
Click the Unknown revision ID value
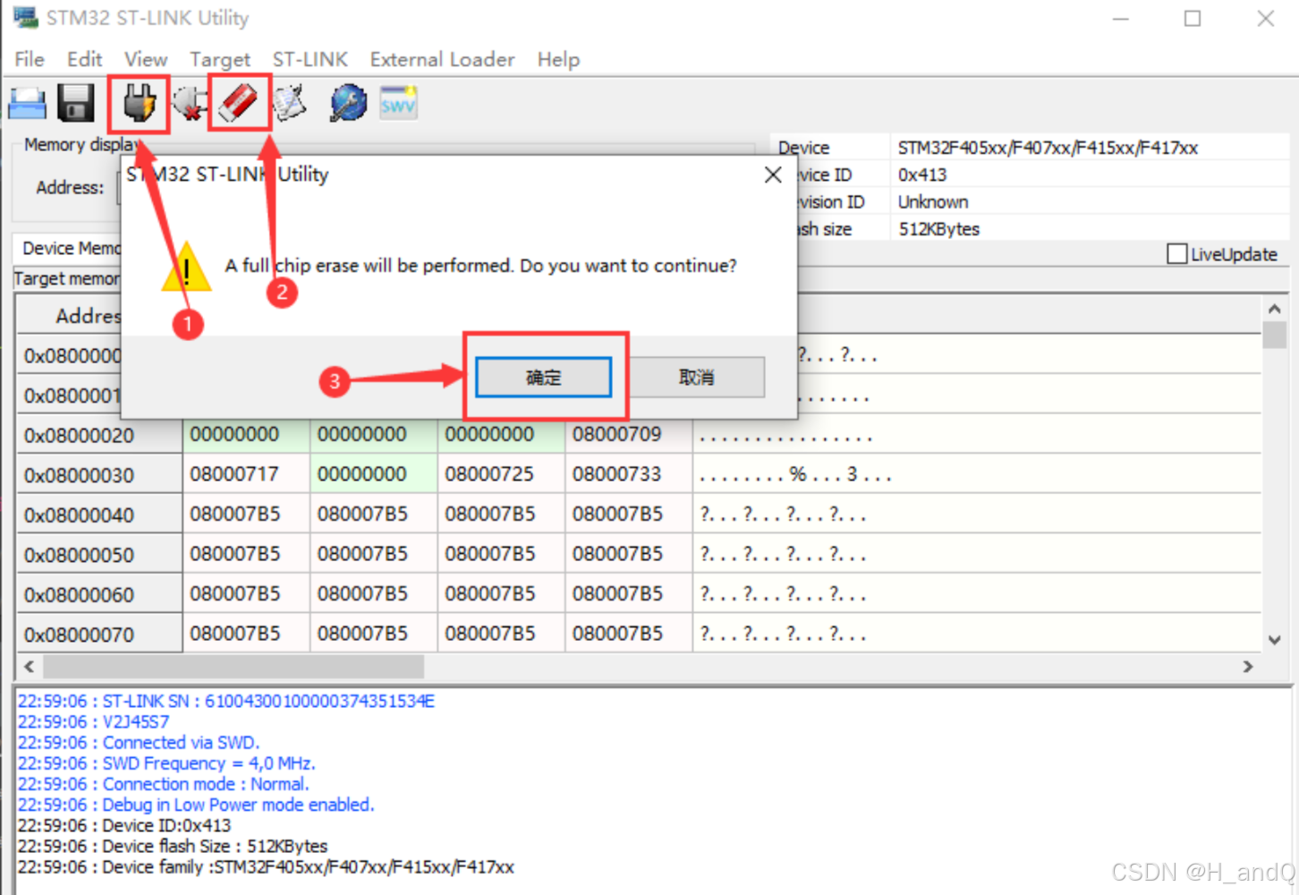tap(933, 202)
